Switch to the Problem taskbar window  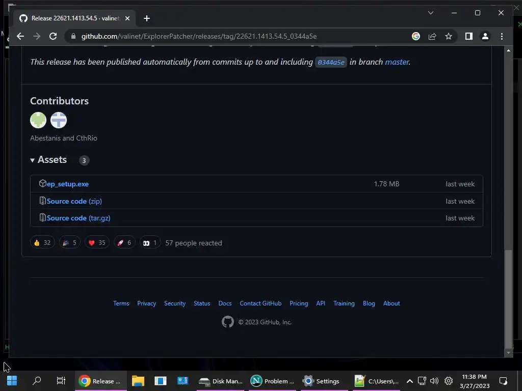tap(272, 381)
